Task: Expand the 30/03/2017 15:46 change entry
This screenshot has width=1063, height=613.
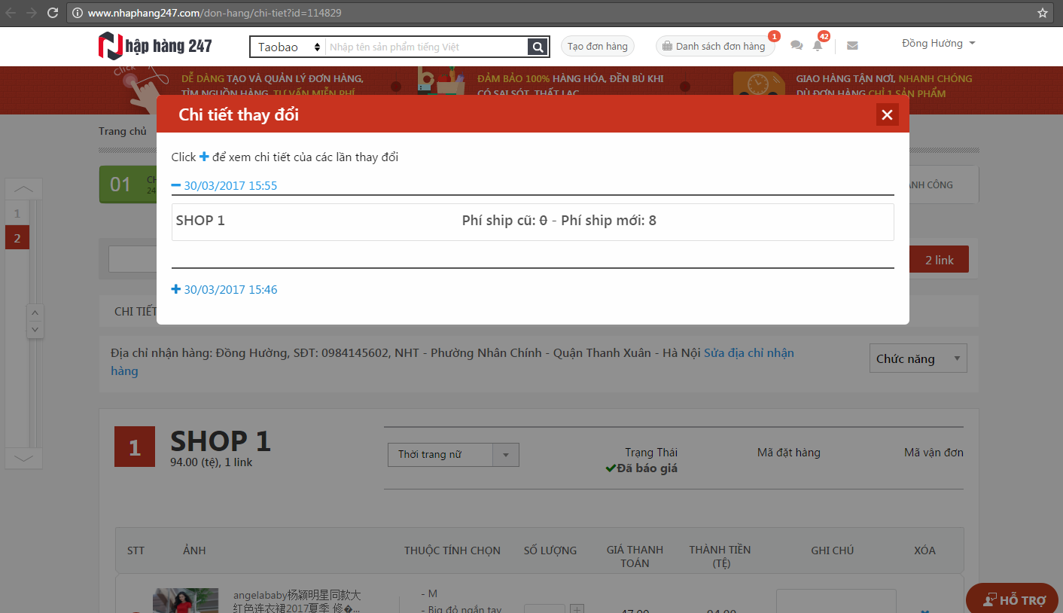Action: coord(224,289)
